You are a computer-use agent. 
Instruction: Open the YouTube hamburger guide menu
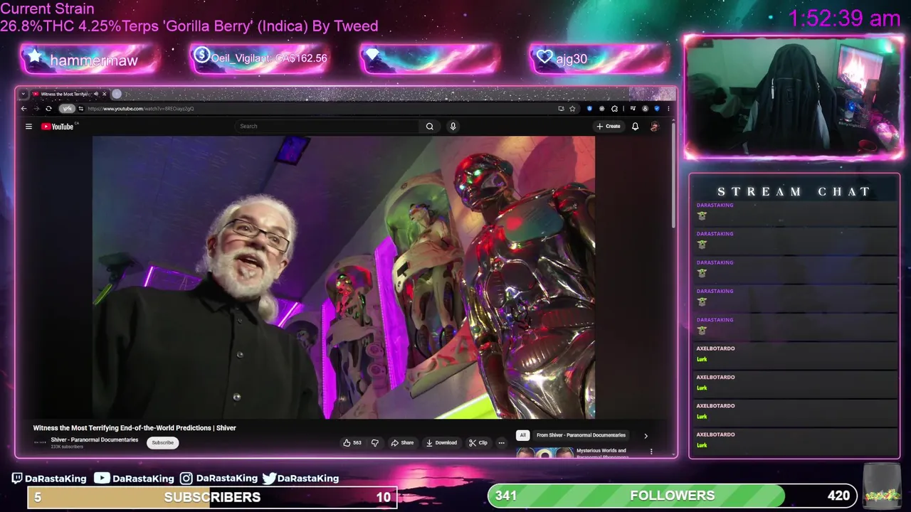tap(28, 127)
